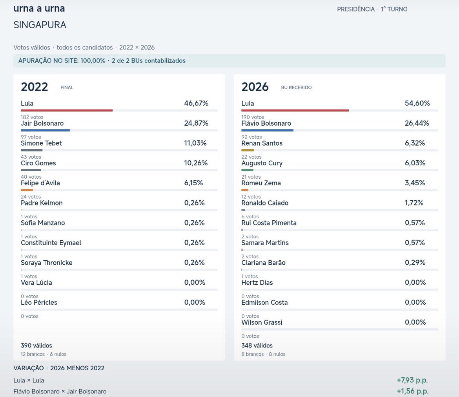Click the '+7,93 p.p.' variation value
Screen dimensions: 459x397
[x=412, y=380]
